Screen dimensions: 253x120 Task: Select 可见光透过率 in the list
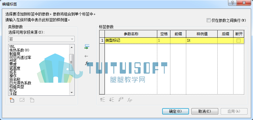(20, 58)
